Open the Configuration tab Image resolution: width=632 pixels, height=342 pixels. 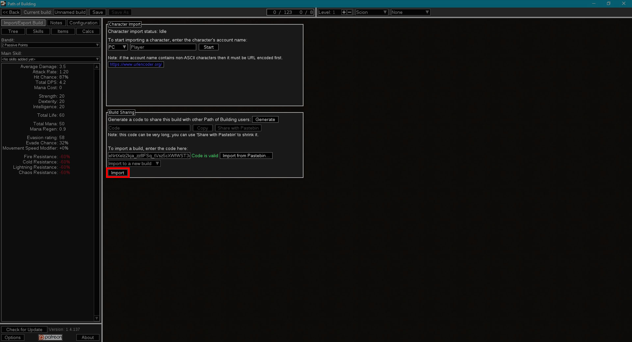tap(83, 23)
